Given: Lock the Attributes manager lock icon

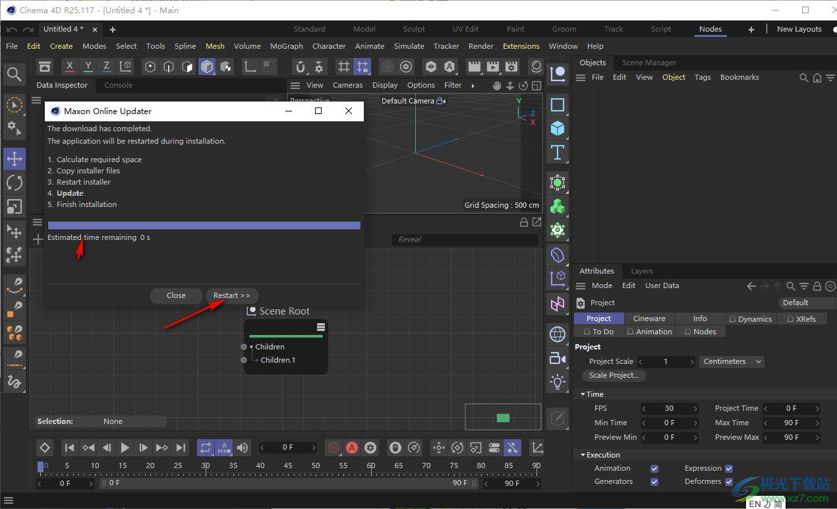Looking at the screenshot, I should point(817,286).
